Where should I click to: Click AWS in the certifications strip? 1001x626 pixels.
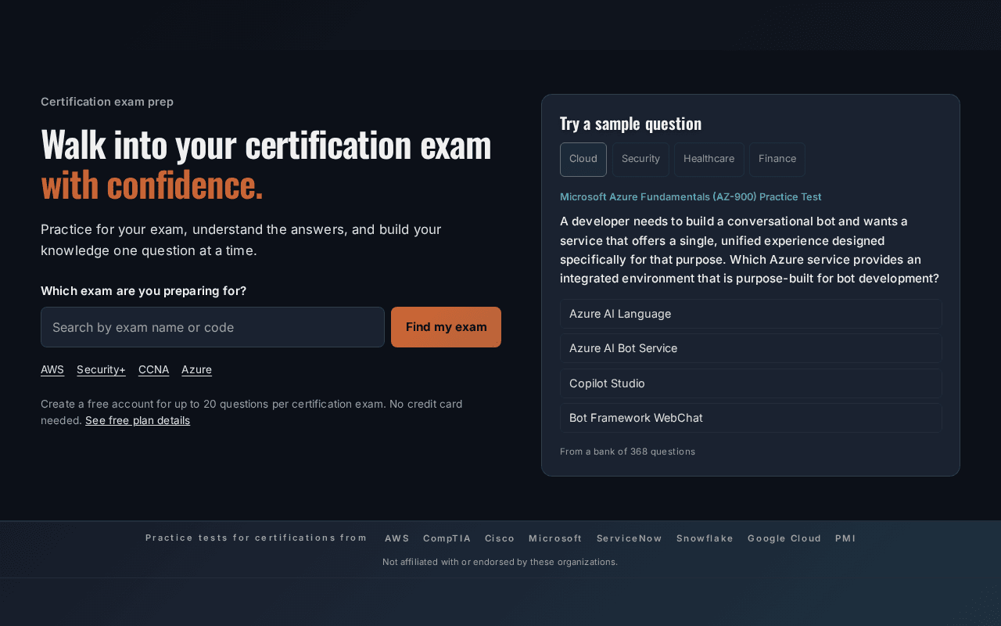coord(397,538)
